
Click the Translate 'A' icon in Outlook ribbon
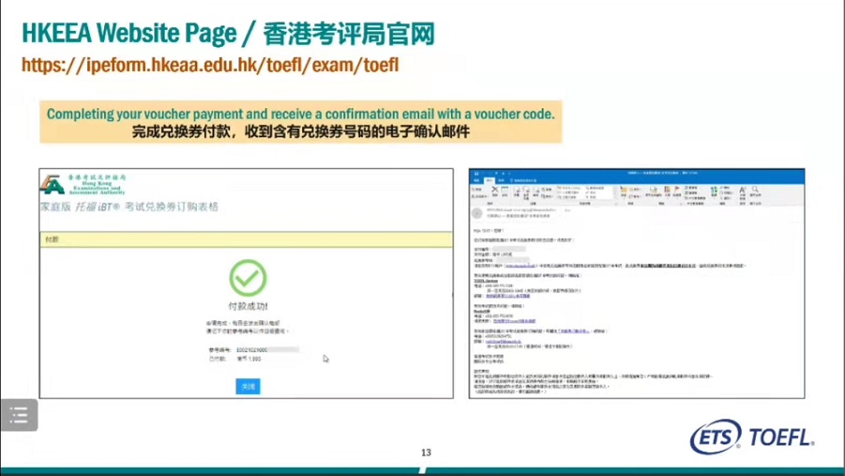[741, 191]
